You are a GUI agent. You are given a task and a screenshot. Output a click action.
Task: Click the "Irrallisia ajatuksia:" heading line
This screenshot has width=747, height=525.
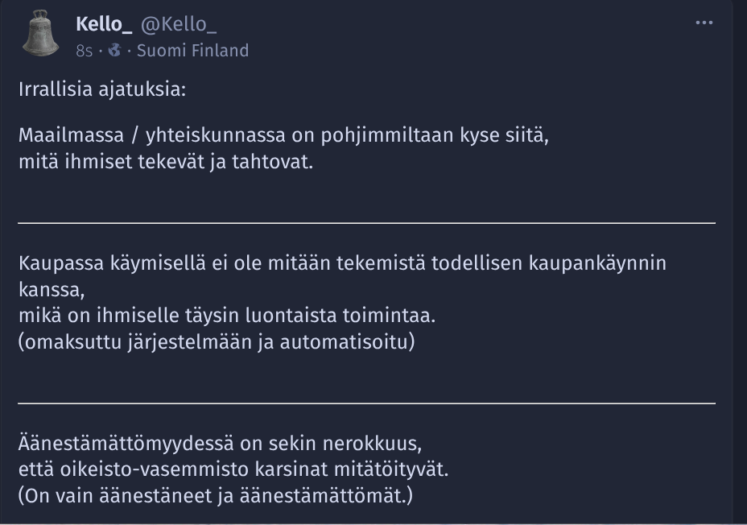[x=102, y=89]
